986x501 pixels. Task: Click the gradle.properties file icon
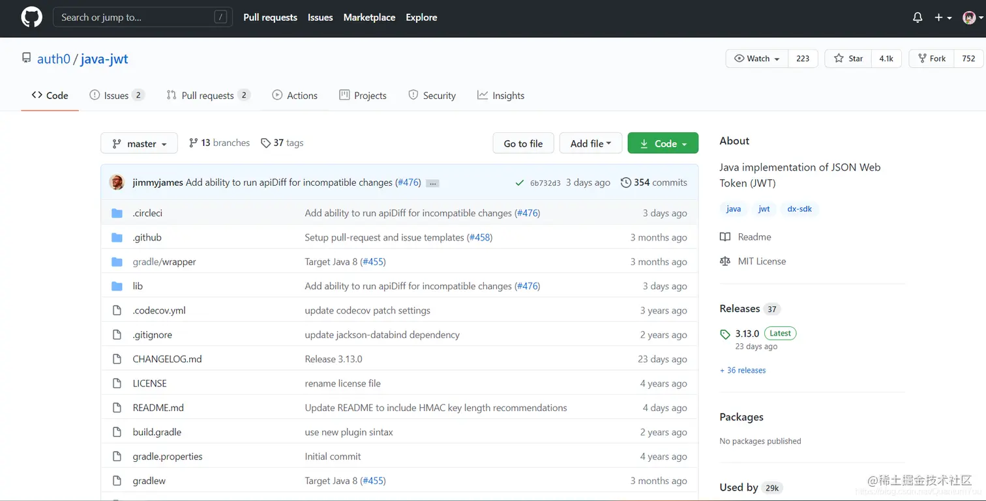point(117,456)
